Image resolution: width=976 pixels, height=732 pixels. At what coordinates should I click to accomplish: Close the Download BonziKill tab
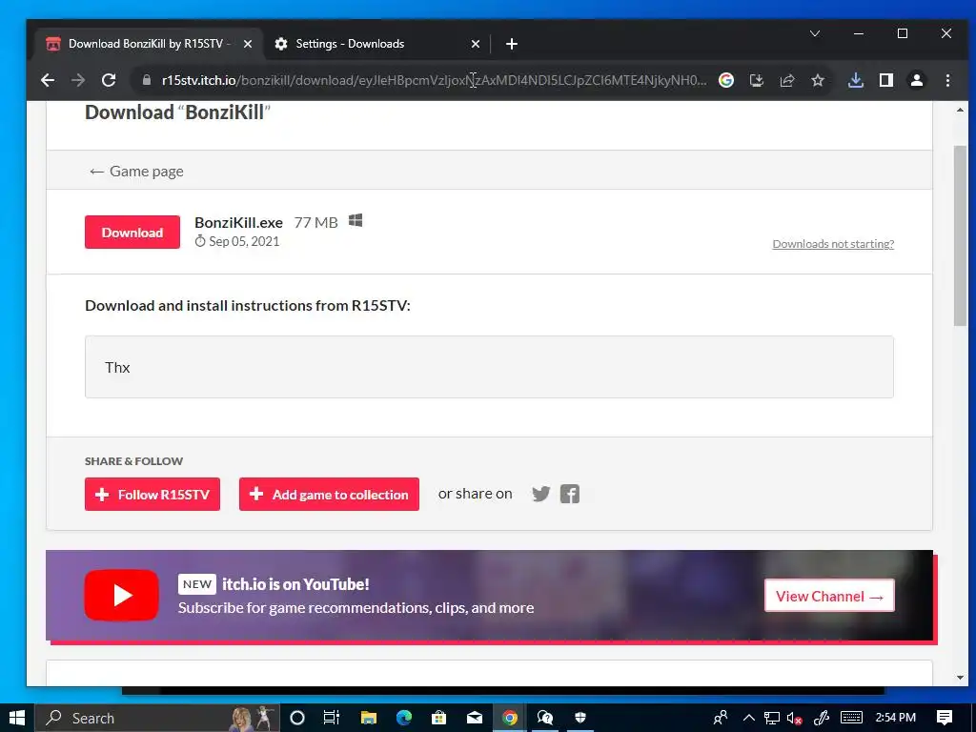pos(247,44)
